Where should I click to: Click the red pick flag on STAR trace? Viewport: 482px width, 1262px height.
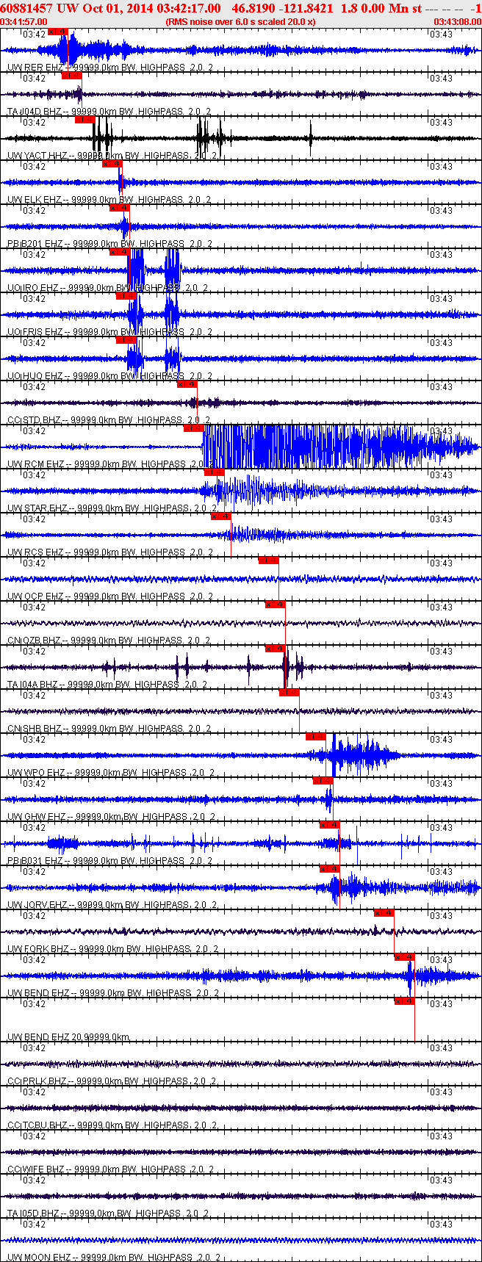pyautogui.click(x=214, y=472)
